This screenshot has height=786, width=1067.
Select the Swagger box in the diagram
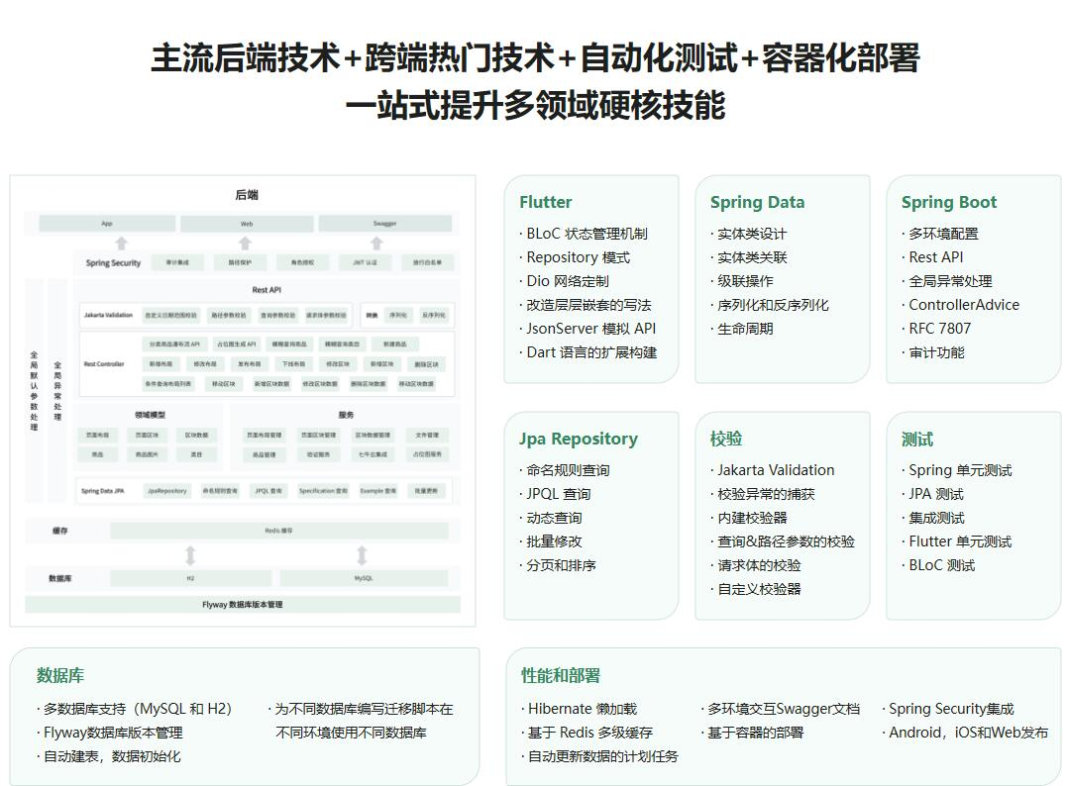point(384,224)
